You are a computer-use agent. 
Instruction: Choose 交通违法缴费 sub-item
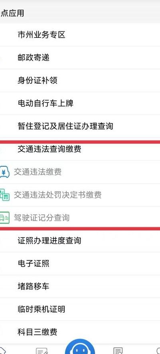tap(80, 172)
